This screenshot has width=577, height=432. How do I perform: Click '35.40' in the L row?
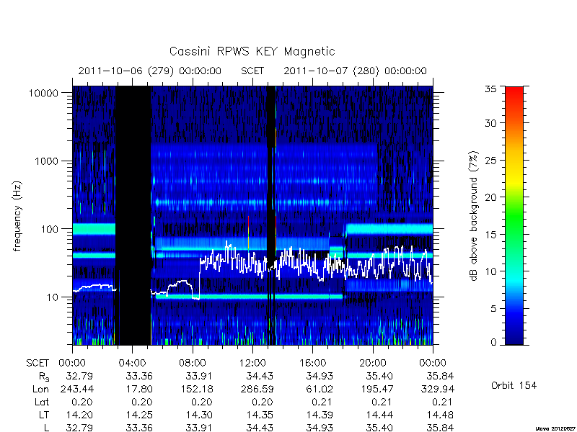click(x=379, y=428)
